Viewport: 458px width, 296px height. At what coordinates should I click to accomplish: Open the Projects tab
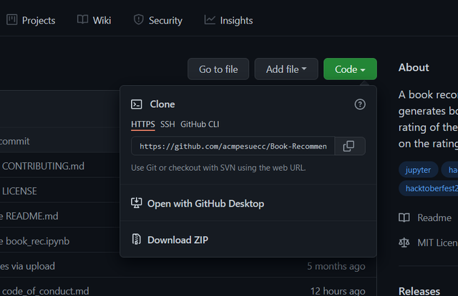click(x=31, y=21)
